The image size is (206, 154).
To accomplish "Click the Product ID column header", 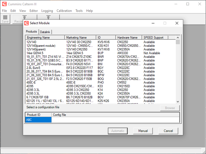I will tap(38, 115).
